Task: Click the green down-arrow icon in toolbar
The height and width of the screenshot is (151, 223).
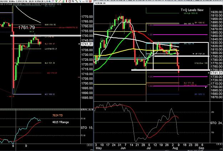Action: [56, 1]
